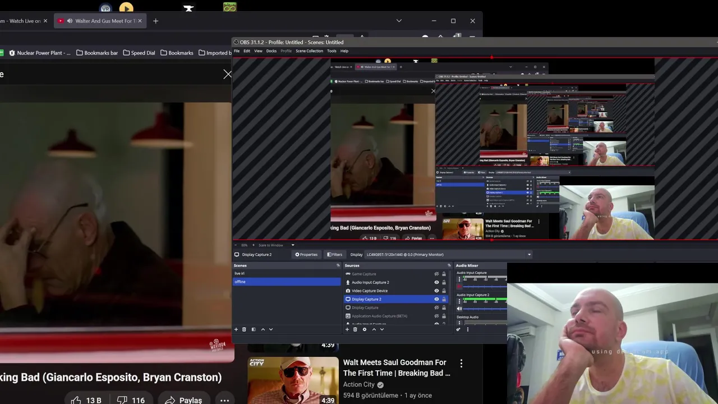The height and width of the screenshot is (404, 718).
Task: Dislike the YouTube video
Action: click(131, 400)
